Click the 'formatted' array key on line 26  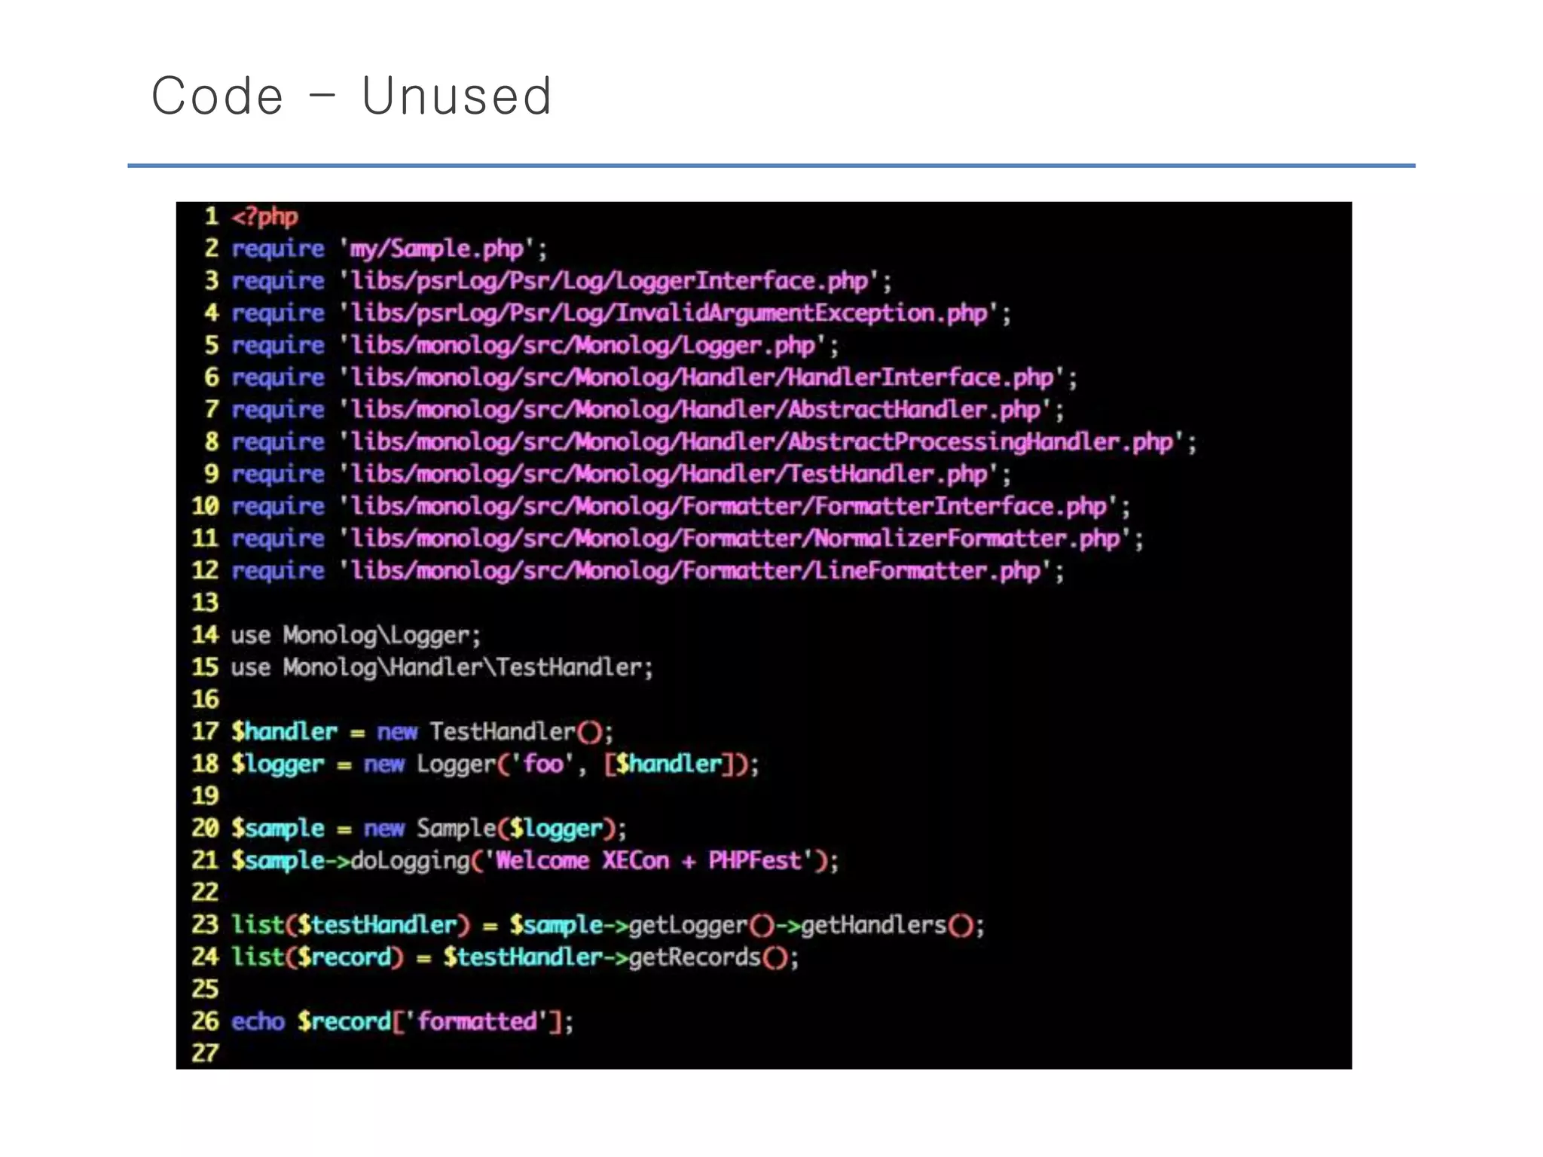477,1022
